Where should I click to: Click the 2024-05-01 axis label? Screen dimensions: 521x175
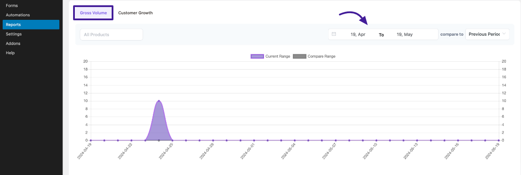point(248,151)
